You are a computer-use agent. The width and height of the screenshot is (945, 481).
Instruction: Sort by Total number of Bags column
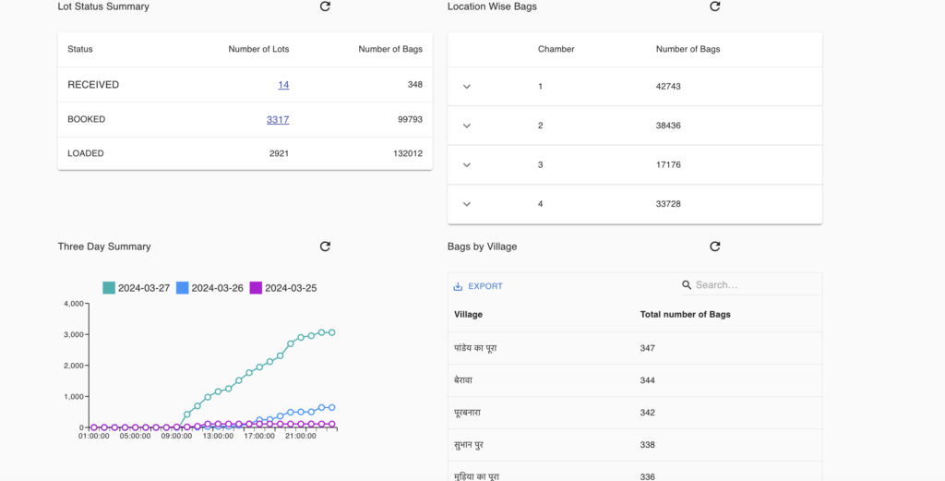click(685, 315)
